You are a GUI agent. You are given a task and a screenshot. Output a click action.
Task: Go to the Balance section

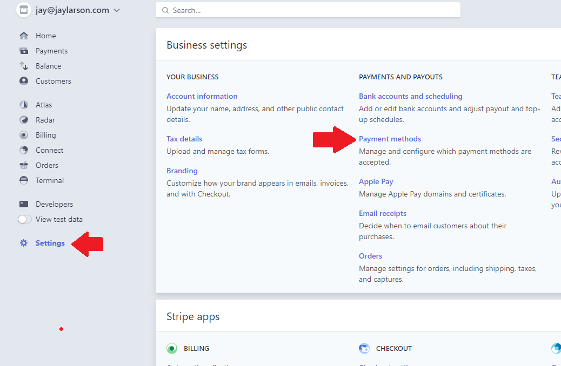click(x=48, y=66)
